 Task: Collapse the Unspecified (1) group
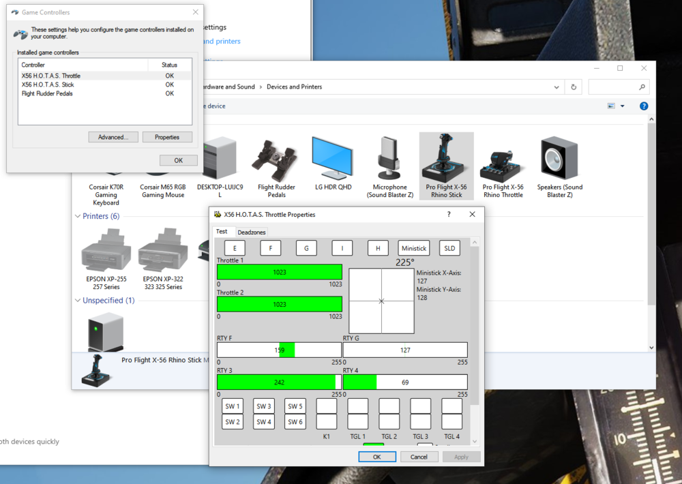(78, 301)
